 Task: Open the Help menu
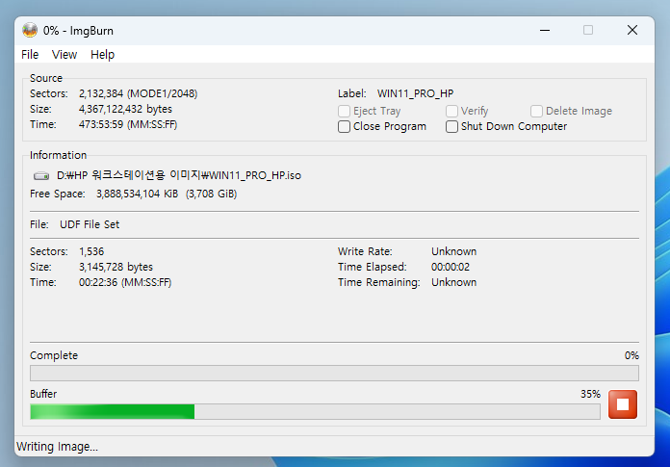coord(103,55)
